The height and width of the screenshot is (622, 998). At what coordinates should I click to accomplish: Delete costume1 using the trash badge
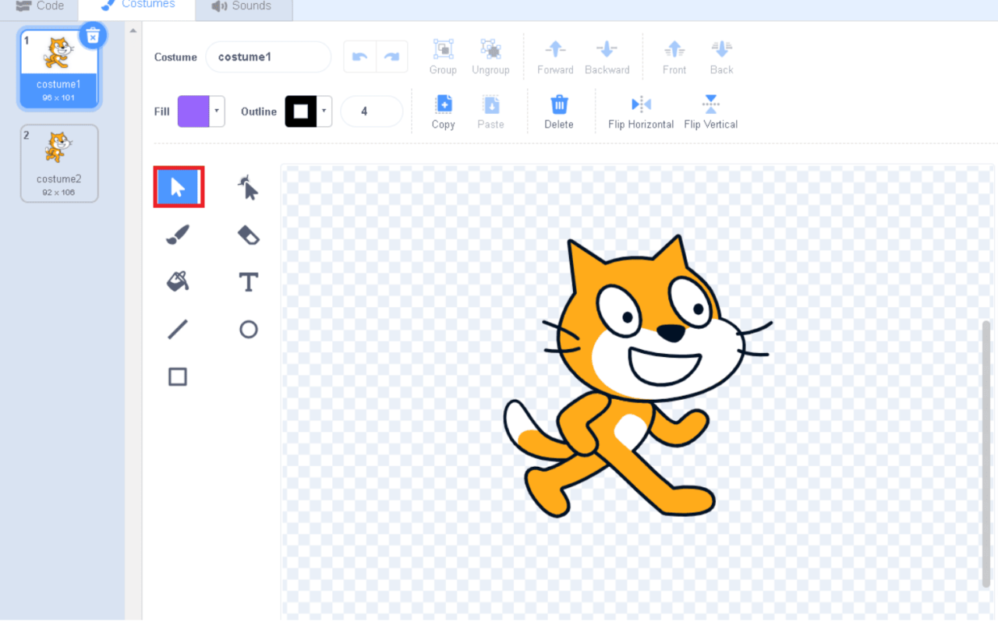[x=93, y=35]
